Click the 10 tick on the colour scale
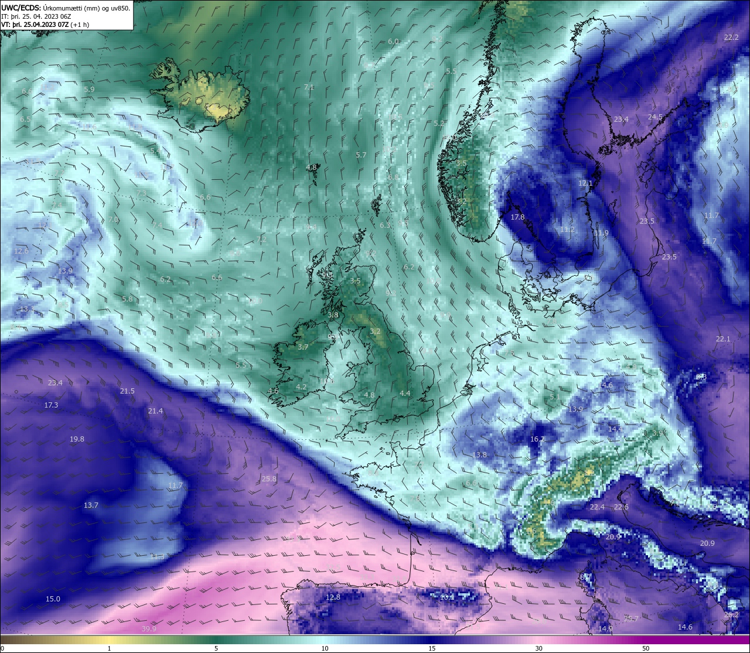750x653 pixels. tap(324, 648)
